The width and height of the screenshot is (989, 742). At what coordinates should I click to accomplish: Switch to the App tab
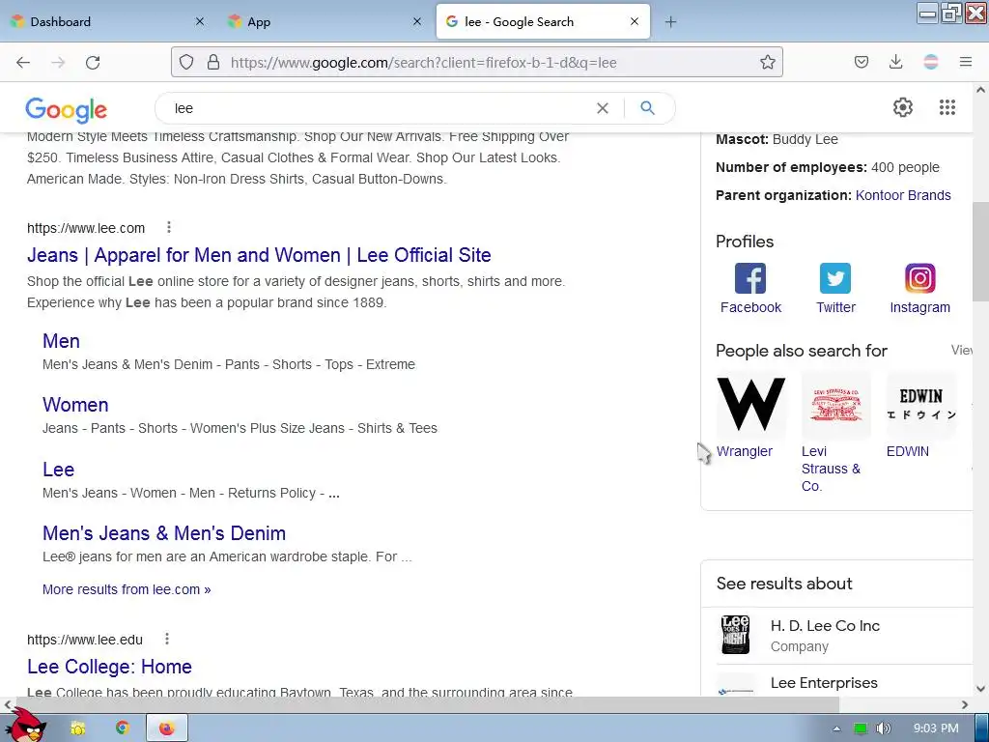(325, 21)
